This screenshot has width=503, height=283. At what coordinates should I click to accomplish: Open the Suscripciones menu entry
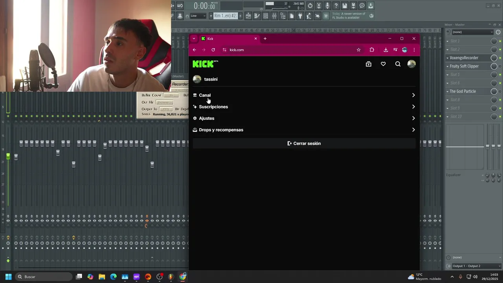(304, 107)
